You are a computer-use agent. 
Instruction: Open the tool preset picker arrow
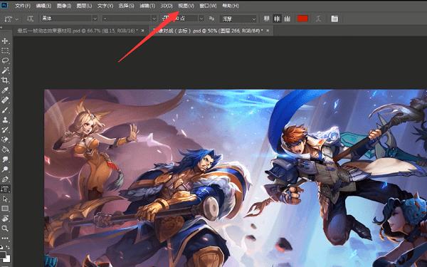click(17, 19)
